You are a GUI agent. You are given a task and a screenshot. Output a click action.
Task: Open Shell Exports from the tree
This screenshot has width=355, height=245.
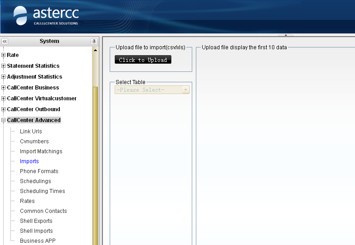(x=36, y=221)
